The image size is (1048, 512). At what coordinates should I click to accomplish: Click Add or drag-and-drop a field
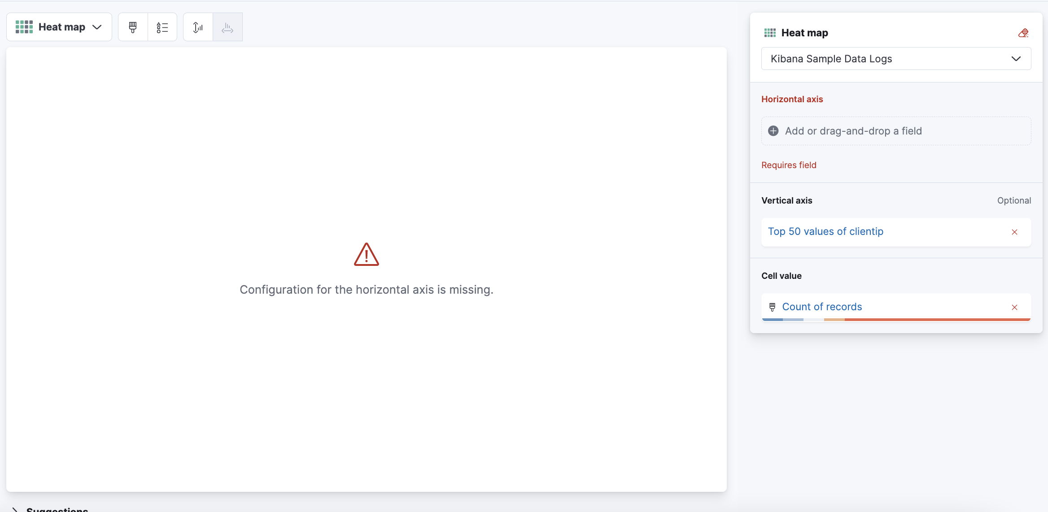click(896, 131)
